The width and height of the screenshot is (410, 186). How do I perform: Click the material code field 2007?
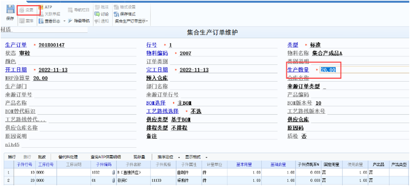[228, 54]
